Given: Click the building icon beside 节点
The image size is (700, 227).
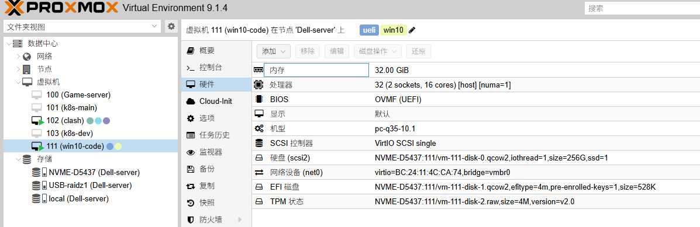Looking at the screenshot, I should (x=27, y=69).
